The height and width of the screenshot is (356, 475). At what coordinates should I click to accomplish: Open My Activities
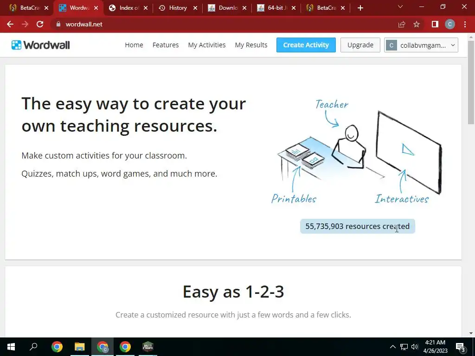207,45
